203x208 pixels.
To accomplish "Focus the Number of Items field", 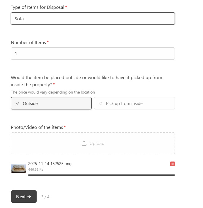I will point(93,54).
